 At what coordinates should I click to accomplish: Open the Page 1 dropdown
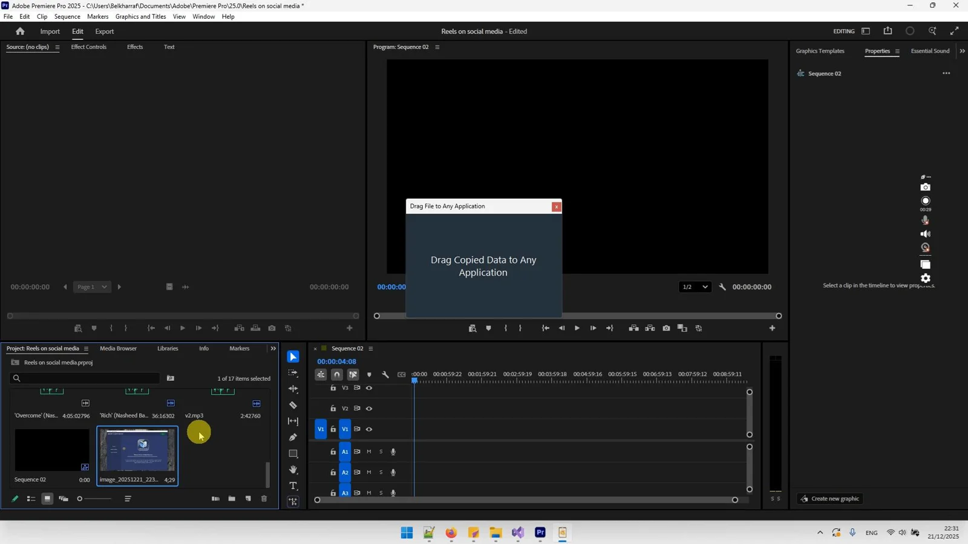tap(91, 287)
